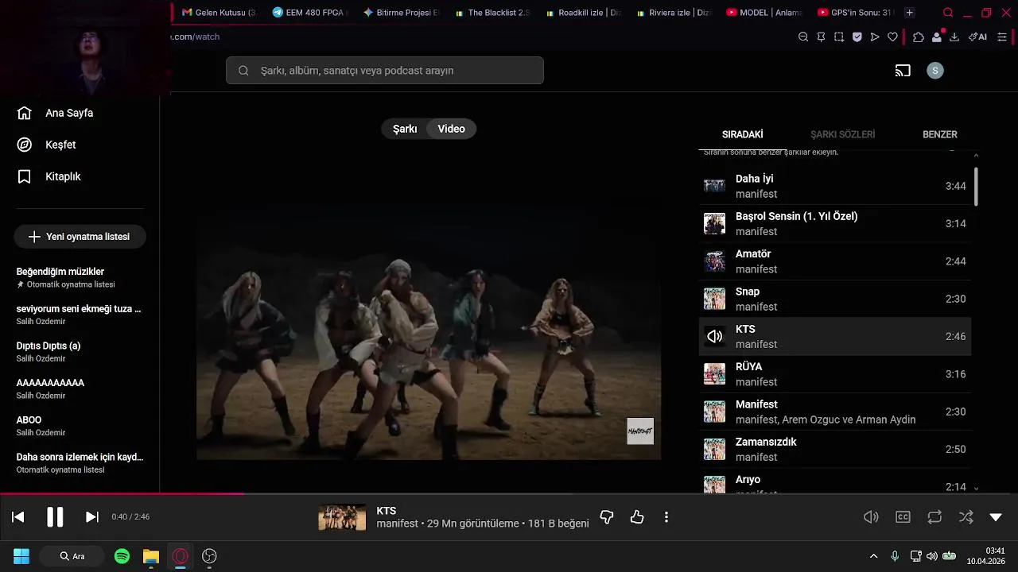Go to the previous track

click(18, 517)
